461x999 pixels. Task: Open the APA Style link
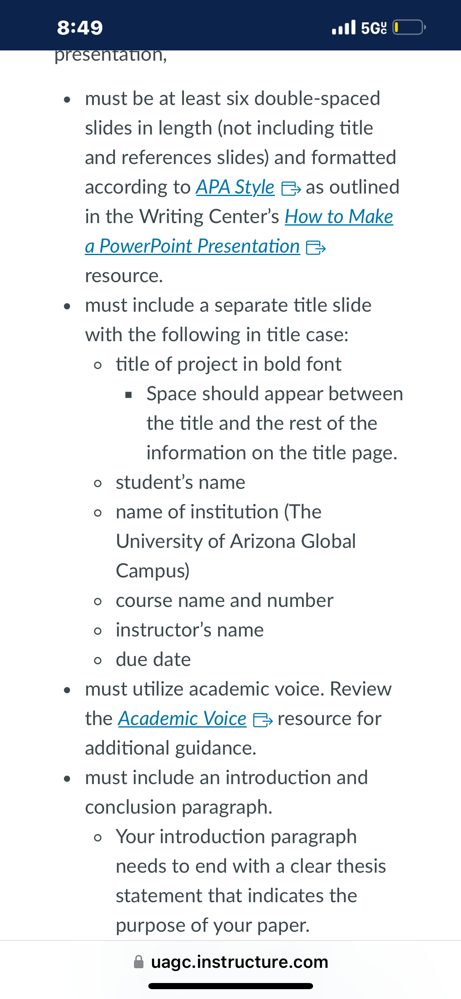(x=235, y=187)
